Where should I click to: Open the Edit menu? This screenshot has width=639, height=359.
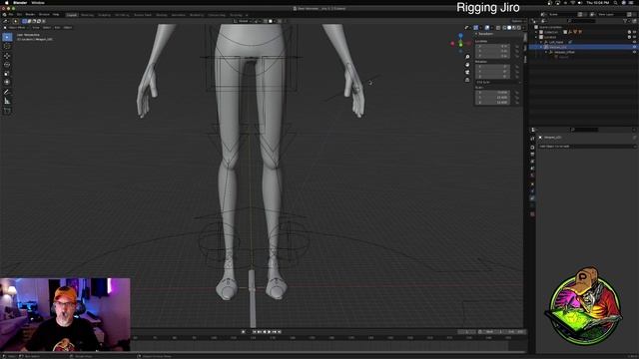pos(19,15)
